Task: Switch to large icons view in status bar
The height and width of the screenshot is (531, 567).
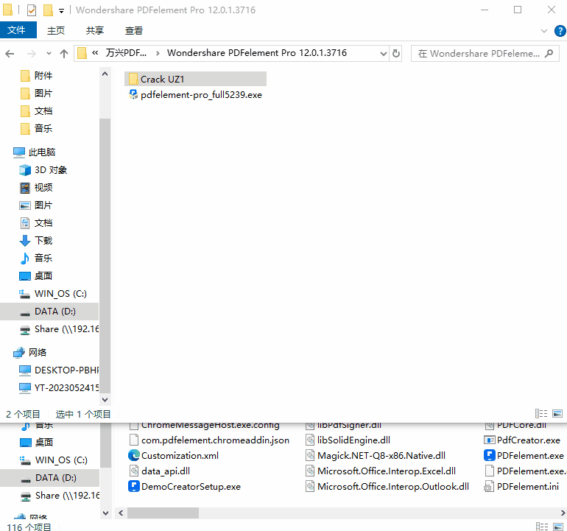Action: pos(557,414)
